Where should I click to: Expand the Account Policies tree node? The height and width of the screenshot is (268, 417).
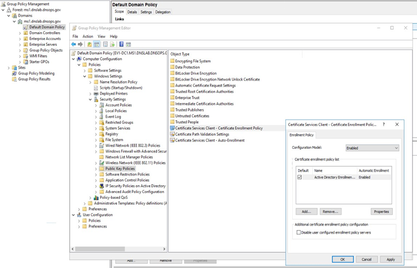pos(96,105)
